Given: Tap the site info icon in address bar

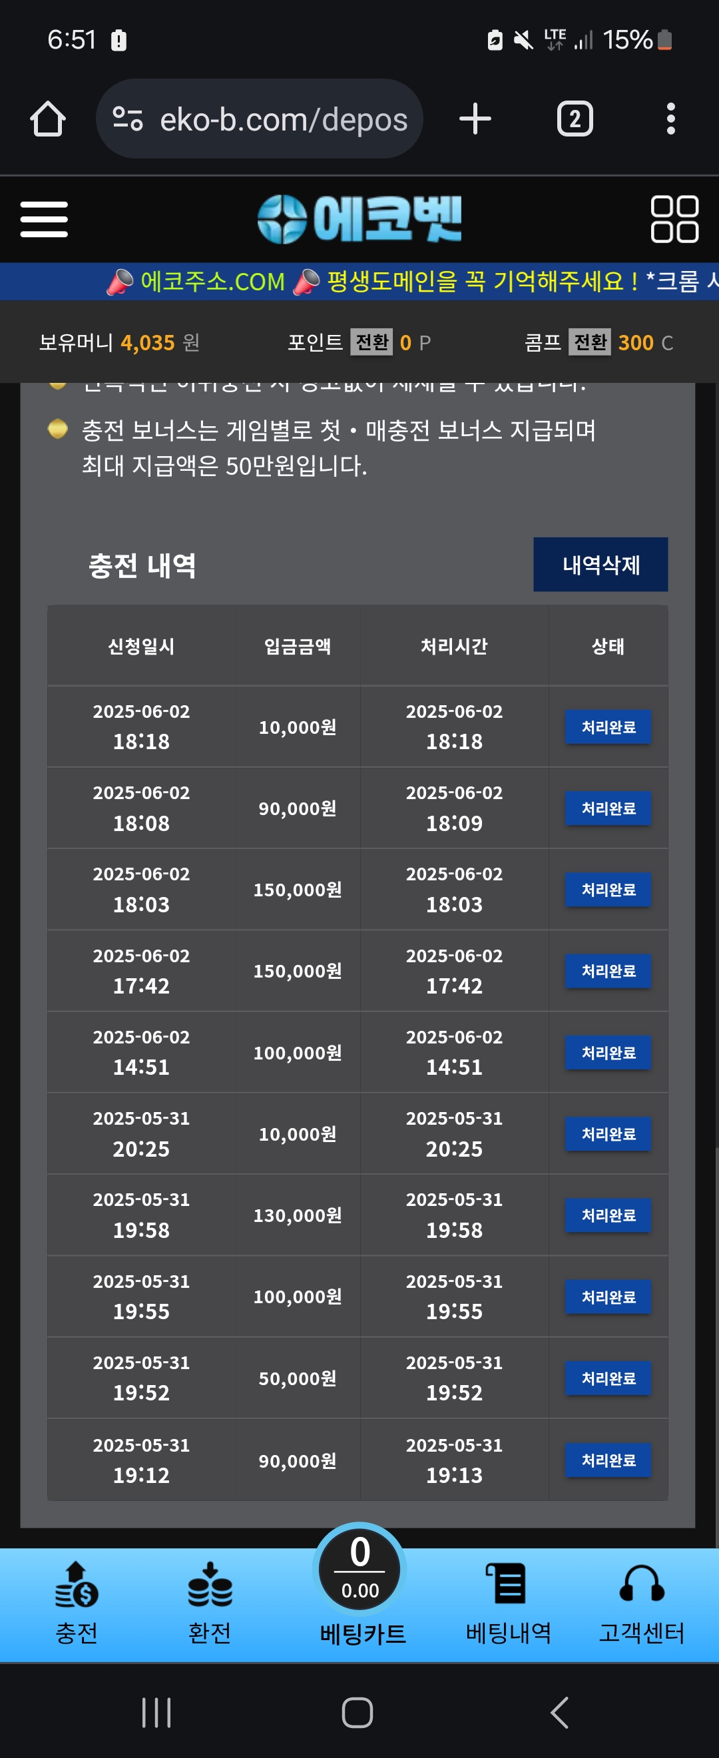Looking at the screenshot, I should coord(128,119).
